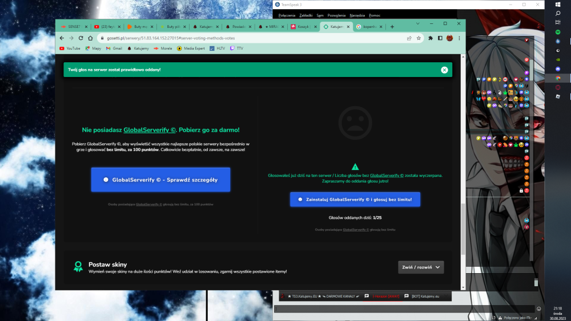Open the Media Expert bookmark

click(x=191, y=48)
